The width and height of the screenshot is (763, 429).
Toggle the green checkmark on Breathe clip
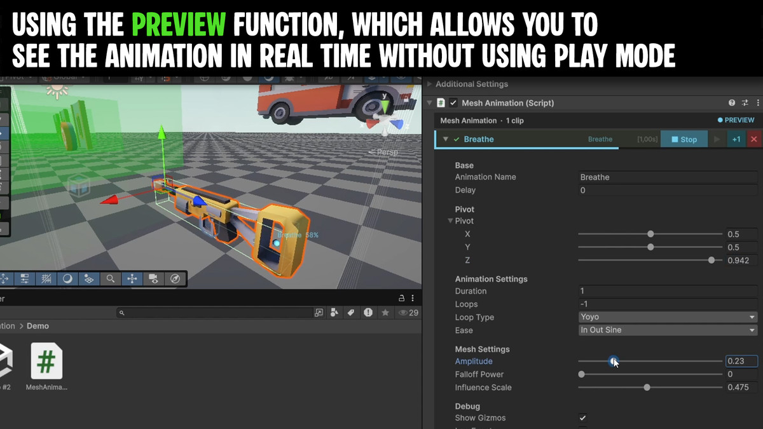[x=457, y=139]
